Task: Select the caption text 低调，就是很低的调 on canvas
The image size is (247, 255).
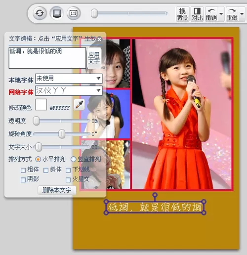Action: pos(155,207)
